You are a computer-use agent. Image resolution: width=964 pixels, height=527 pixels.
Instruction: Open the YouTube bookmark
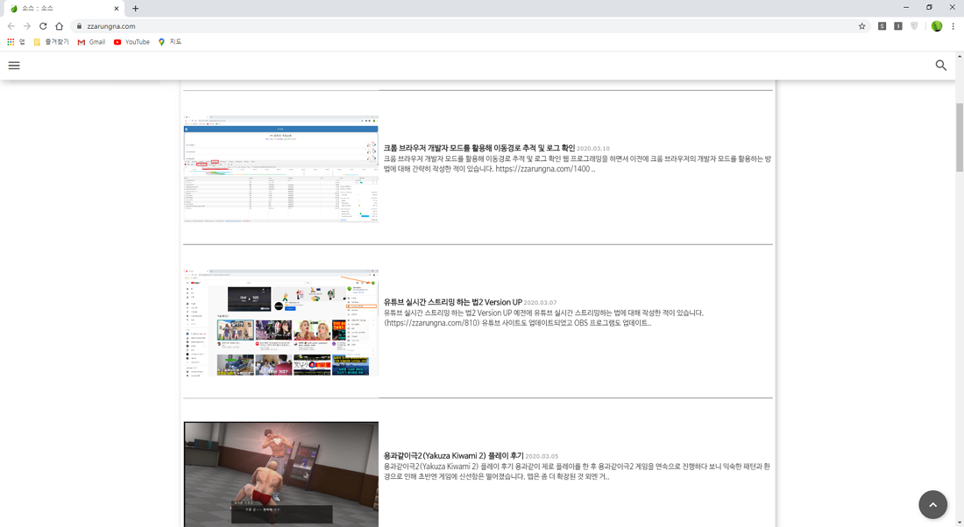click(131, 42)
